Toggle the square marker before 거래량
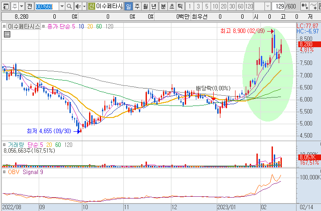The height and width of the screenshot is (211, 321). coord(4,145)
